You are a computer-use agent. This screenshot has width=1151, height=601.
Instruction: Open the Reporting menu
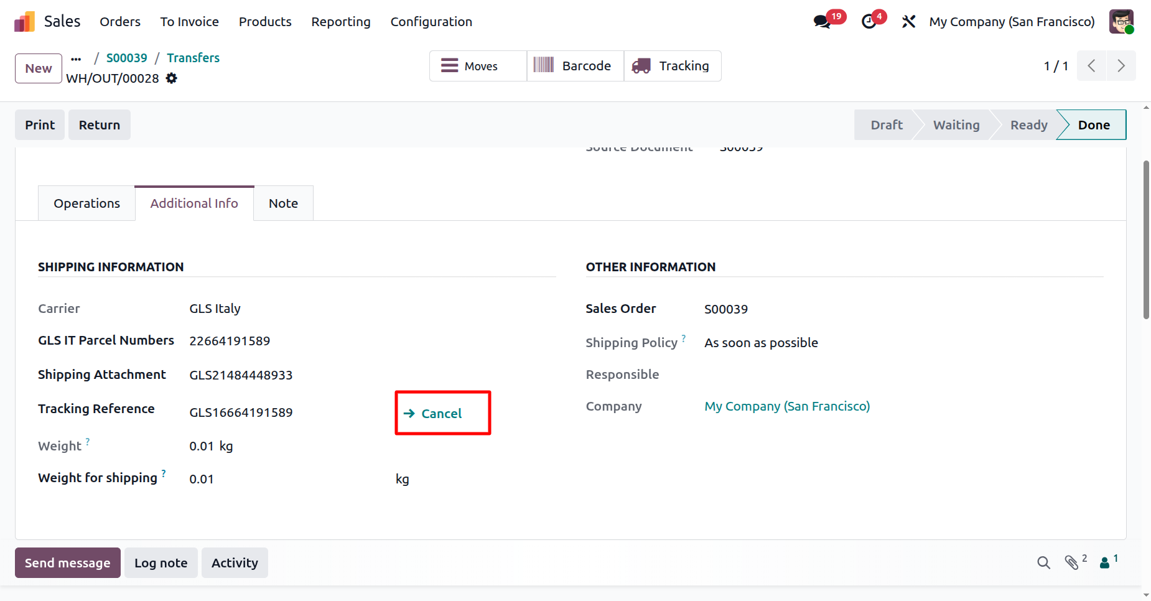coord(341,22)
